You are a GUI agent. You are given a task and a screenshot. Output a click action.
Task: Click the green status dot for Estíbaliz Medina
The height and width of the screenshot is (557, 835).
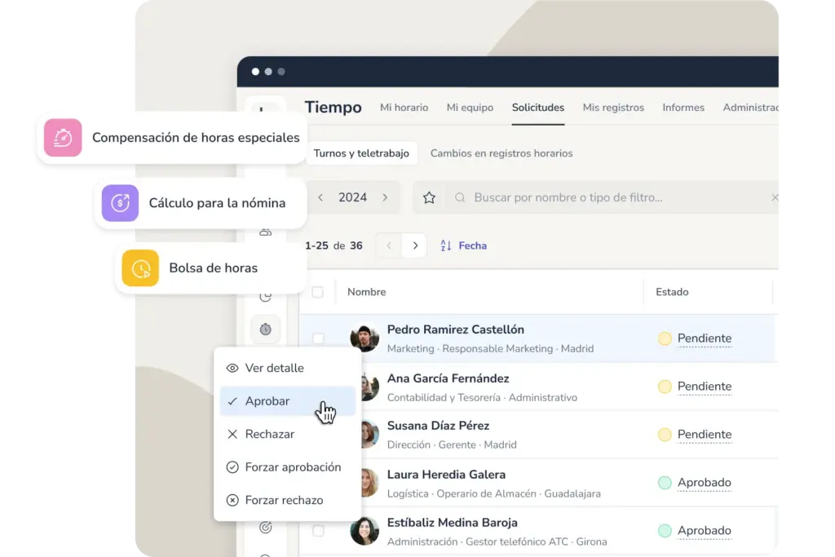[665, 530]
